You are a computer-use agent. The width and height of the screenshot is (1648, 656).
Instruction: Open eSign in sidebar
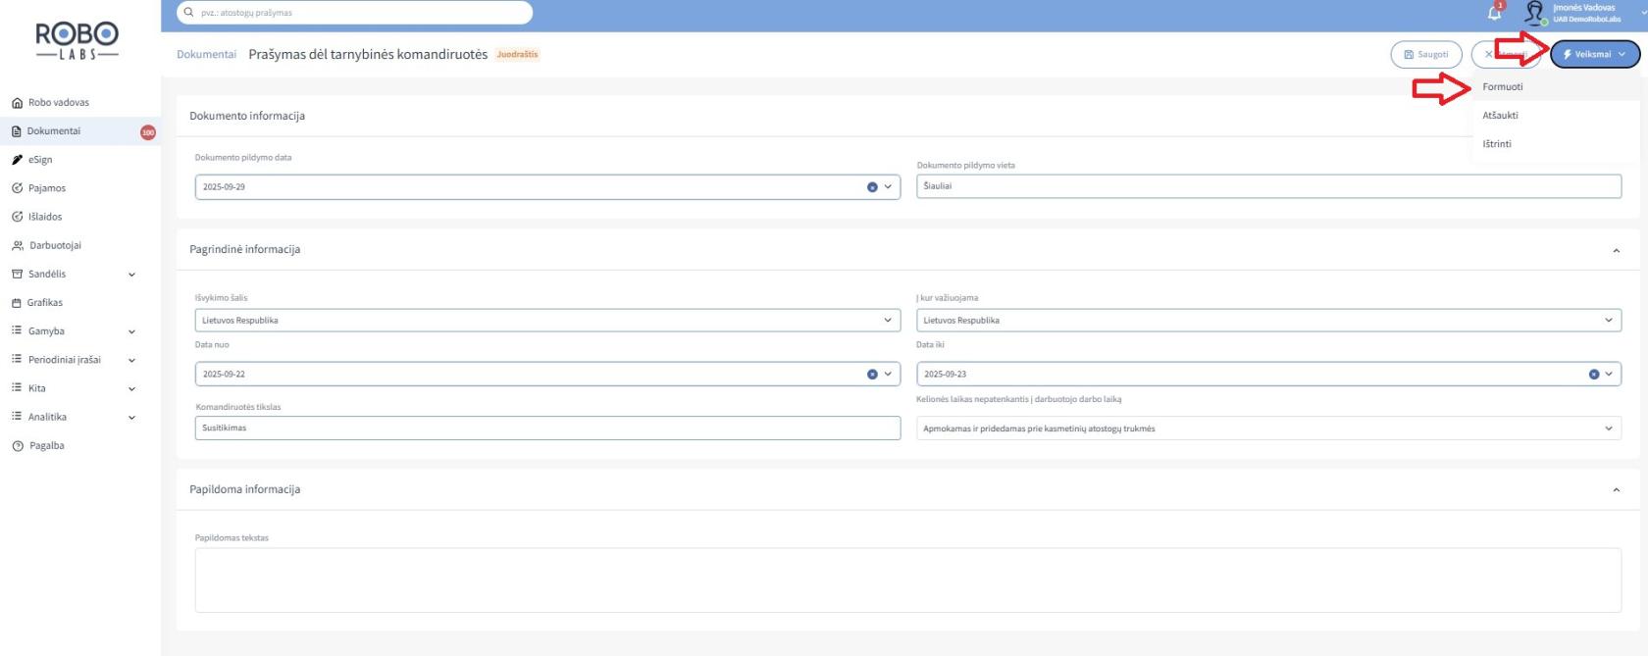tap(31, 159)
